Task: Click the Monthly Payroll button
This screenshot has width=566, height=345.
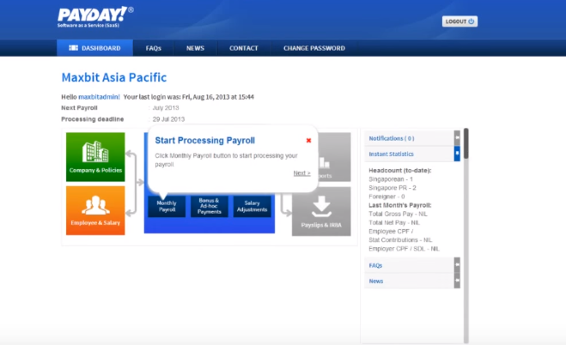Action: pos(167,206)
